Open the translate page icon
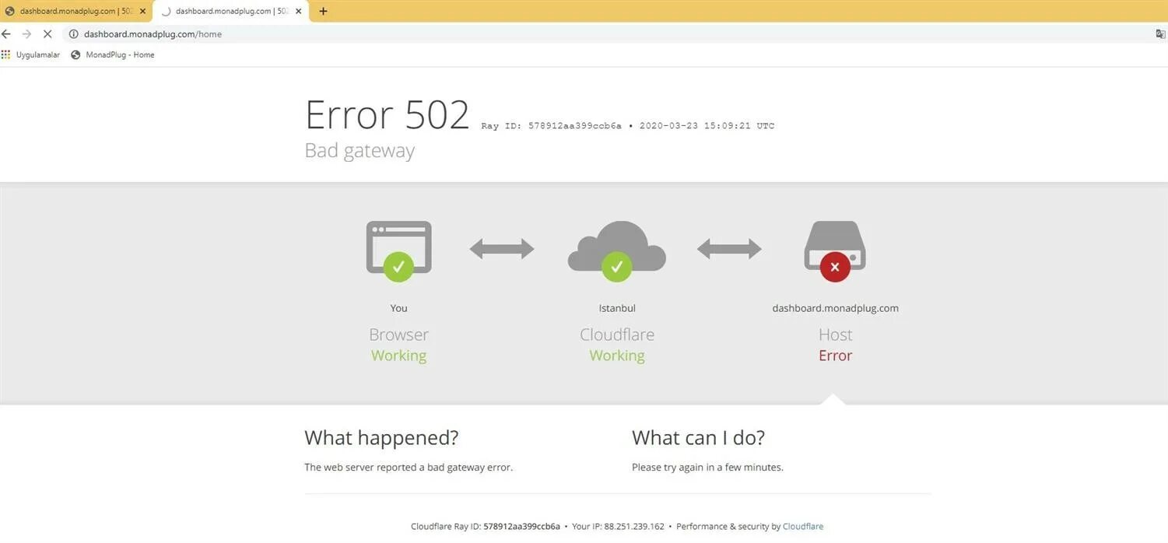The image size is (1168, 543). [1160, 34]
